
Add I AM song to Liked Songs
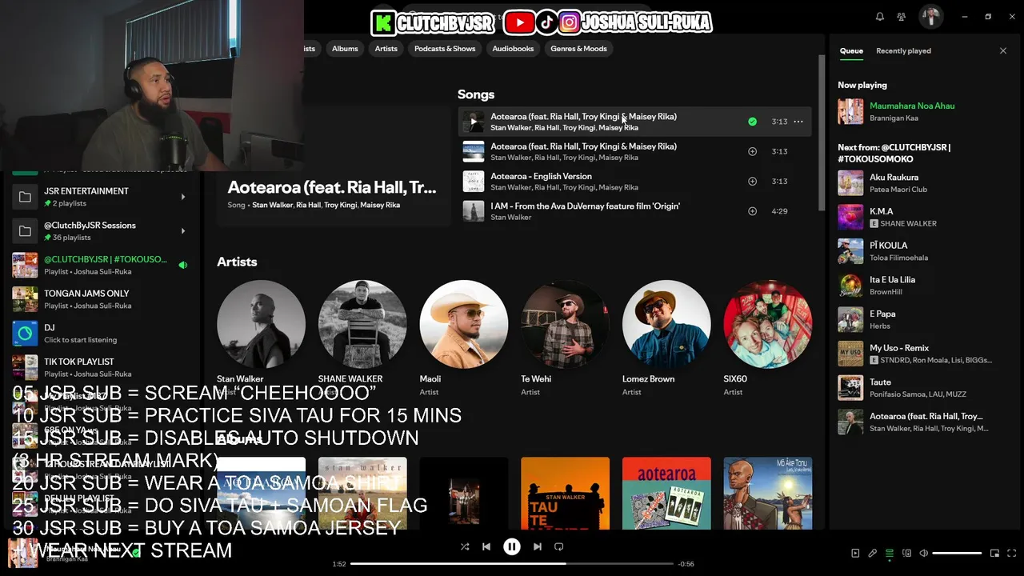click(752, 211)
